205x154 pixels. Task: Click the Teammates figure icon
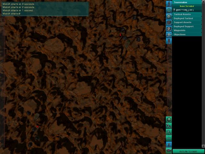tap(169, 4)
